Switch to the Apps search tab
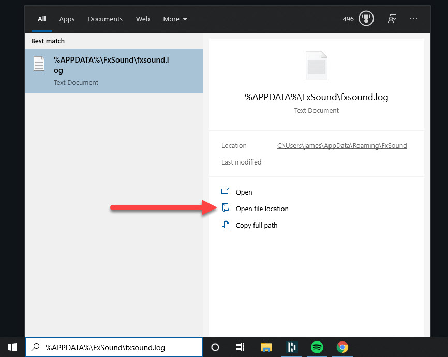 point(66,19)
